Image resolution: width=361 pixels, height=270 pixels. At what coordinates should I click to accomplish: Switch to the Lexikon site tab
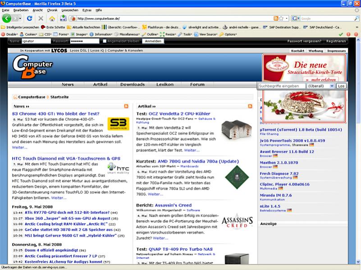[165, 84]
